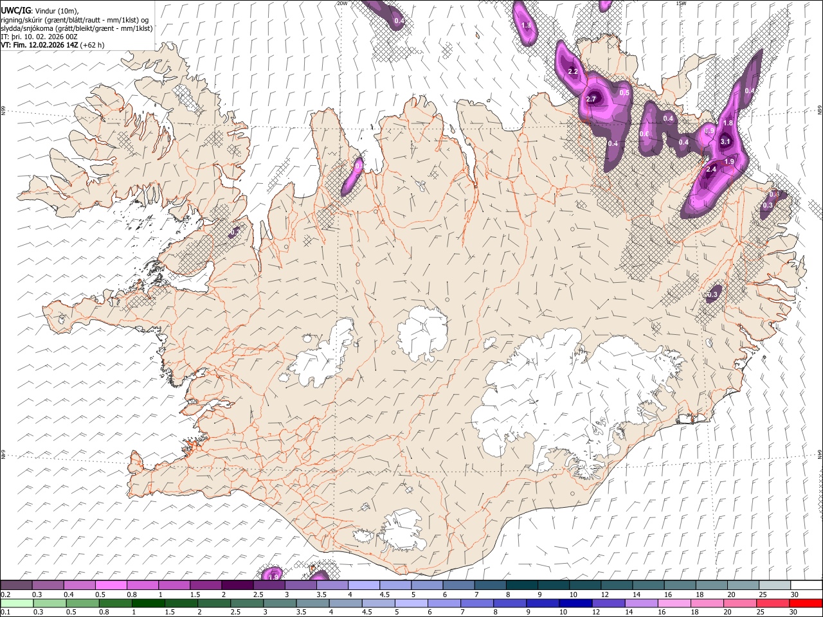Click the initial time 'IT: þri. 10. 02. 2026 00Z'
Image resolution: width=823 pixels, height=617 pixels.
39,37
